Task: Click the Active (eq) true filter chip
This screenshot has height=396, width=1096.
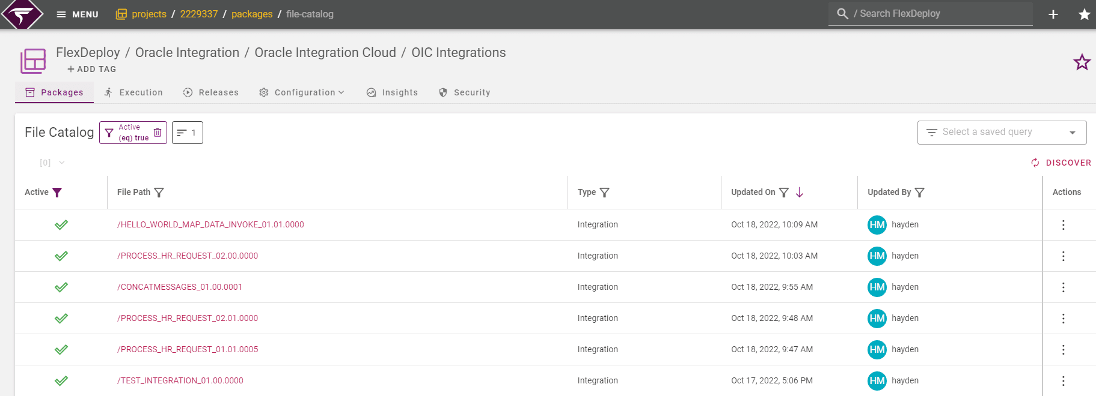Action: [x=133, y=133]
